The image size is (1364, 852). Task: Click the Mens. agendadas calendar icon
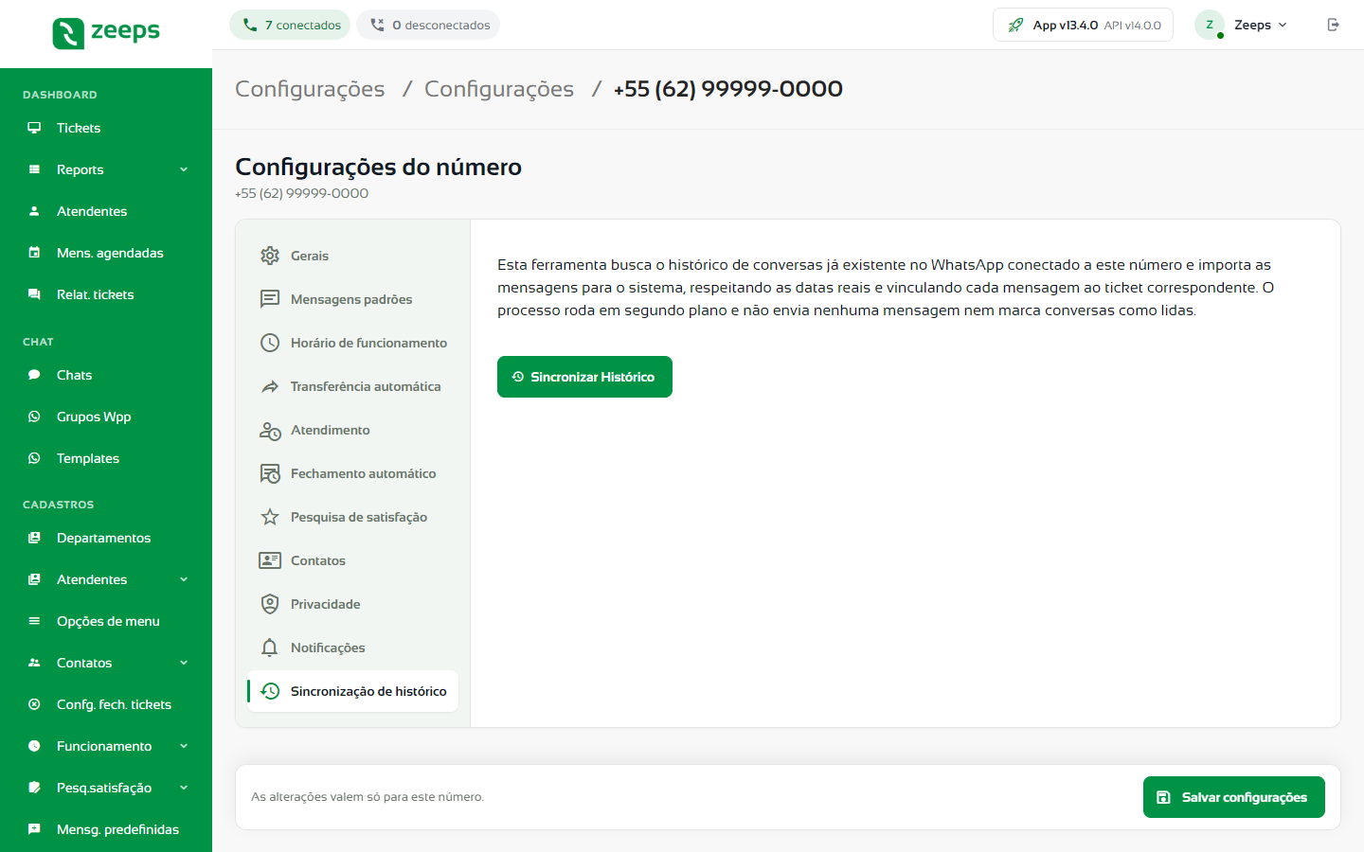click(34, 253)
